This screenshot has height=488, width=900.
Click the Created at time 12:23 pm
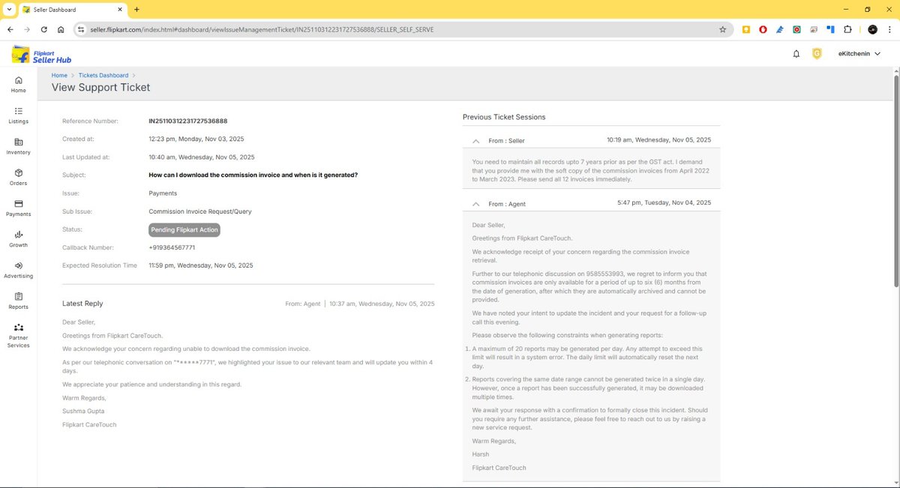pyautogui.click(x=196, y=139)
